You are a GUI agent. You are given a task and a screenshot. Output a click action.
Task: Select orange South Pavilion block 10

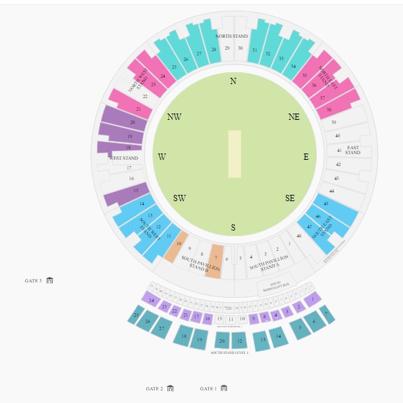(177, 247)
